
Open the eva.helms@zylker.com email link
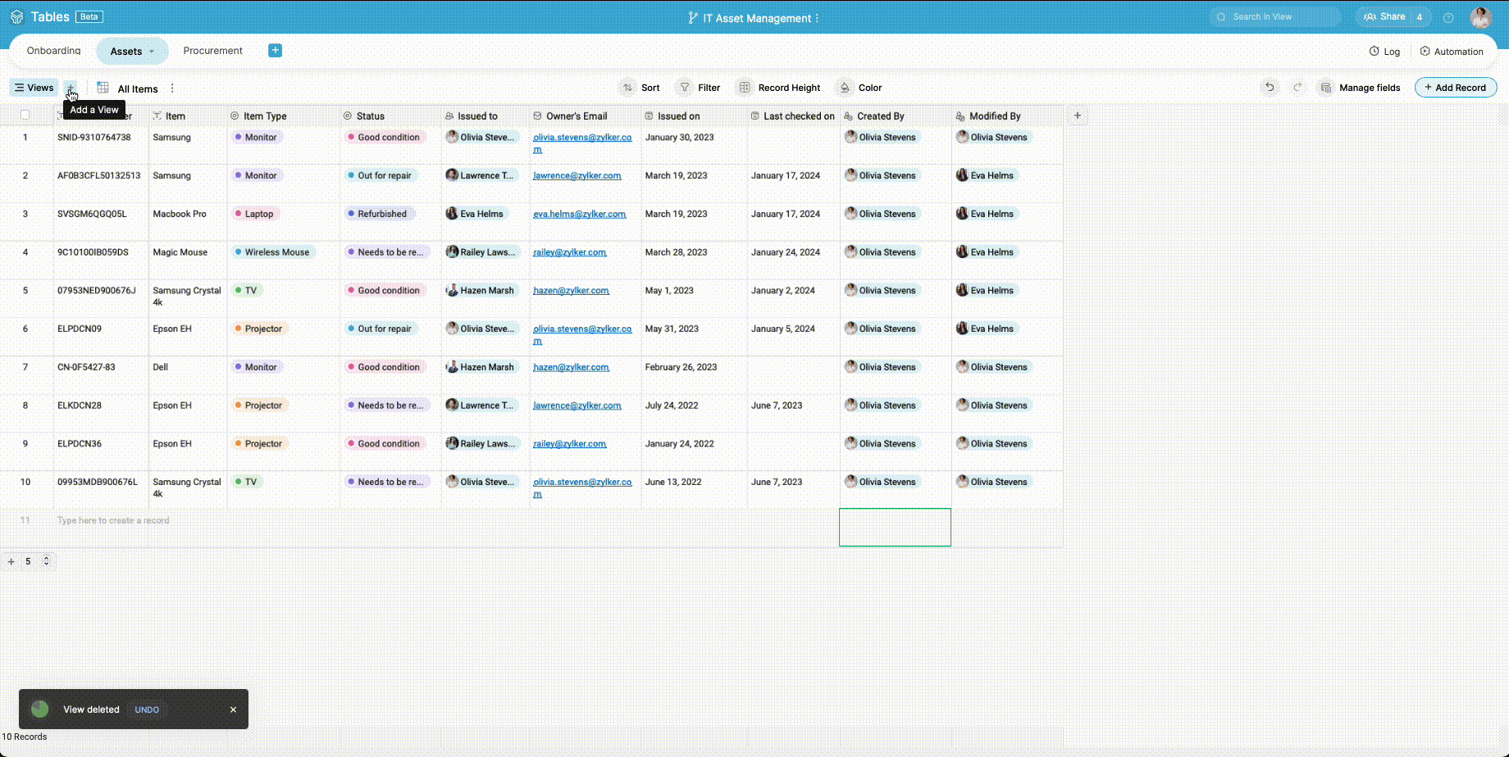coord(580,215)
